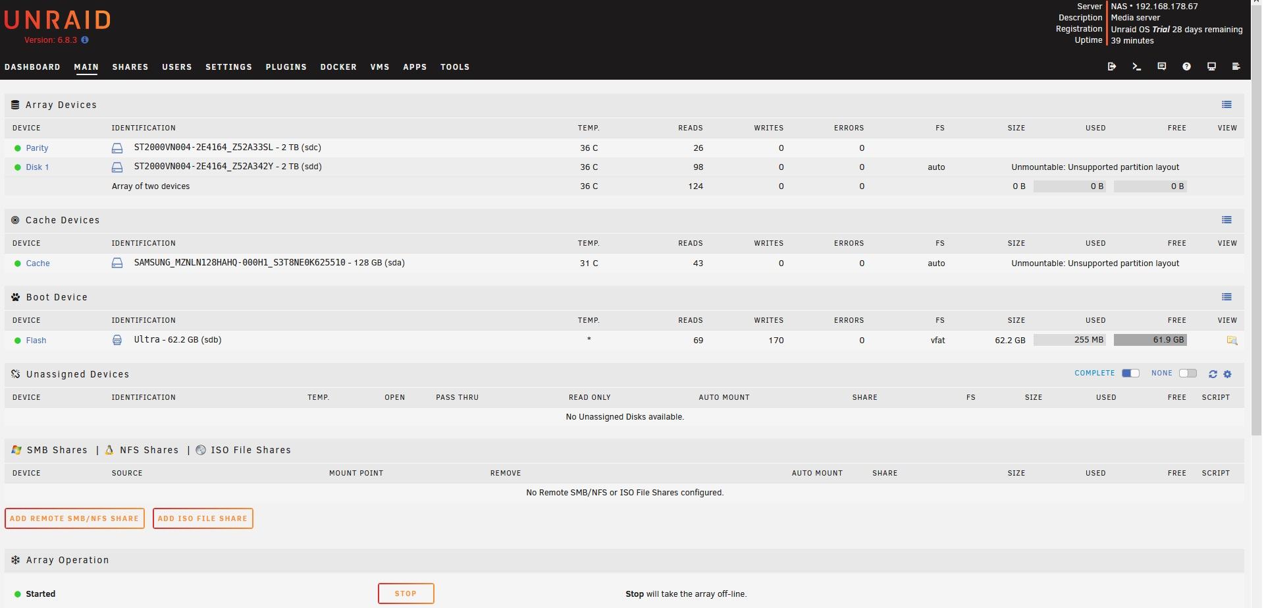Click the Parity disk drive icon
Viewport: 1264px width, 608px height.
click(x=117, y=148)
